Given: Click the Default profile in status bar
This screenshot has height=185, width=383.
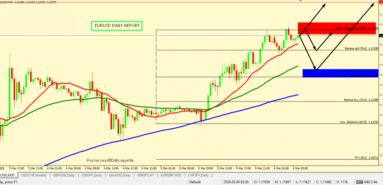Looking at the screenshot, I should pos(195,182).
